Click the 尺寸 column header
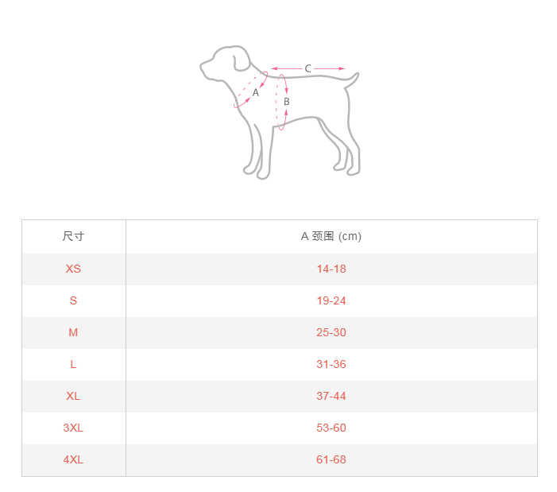The height and width of the screenshot is (492, 557). [x=73, y=237]
